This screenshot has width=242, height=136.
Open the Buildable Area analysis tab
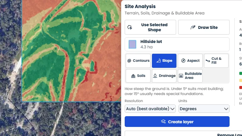(190, 76)
